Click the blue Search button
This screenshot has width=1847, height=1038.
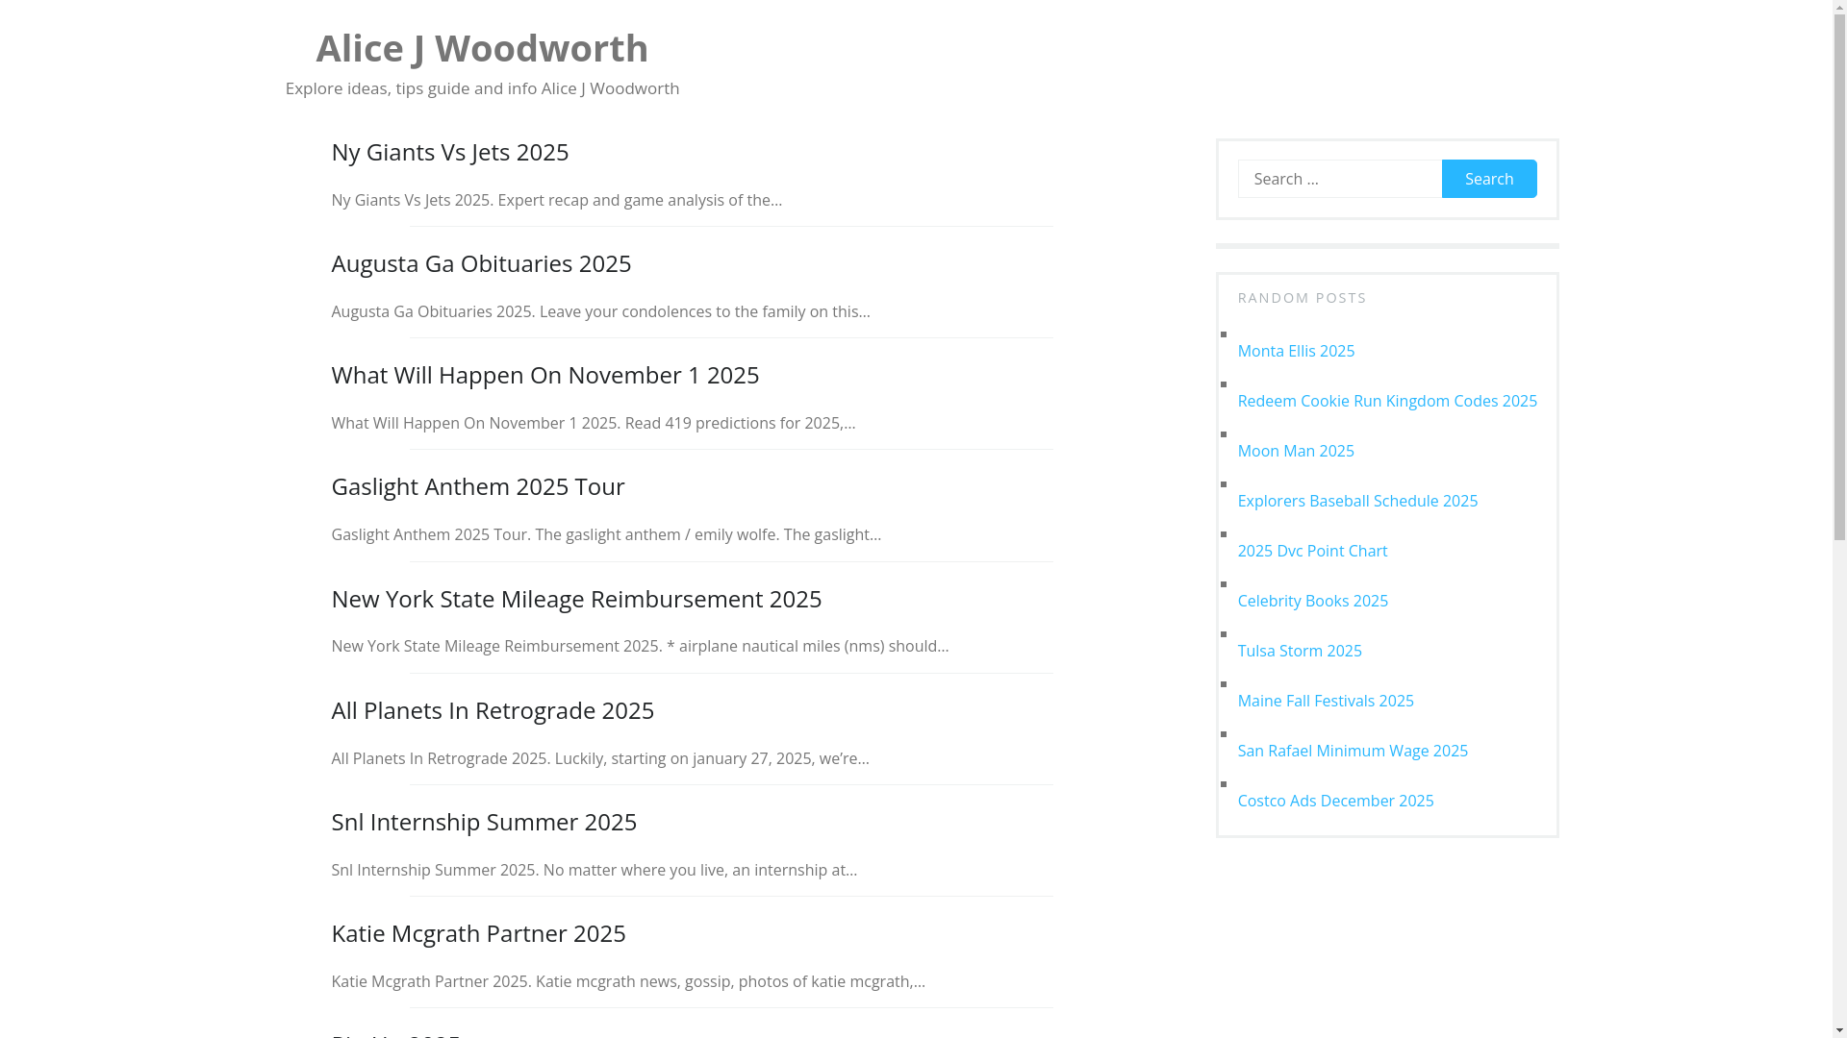(x=1489, y=179)
